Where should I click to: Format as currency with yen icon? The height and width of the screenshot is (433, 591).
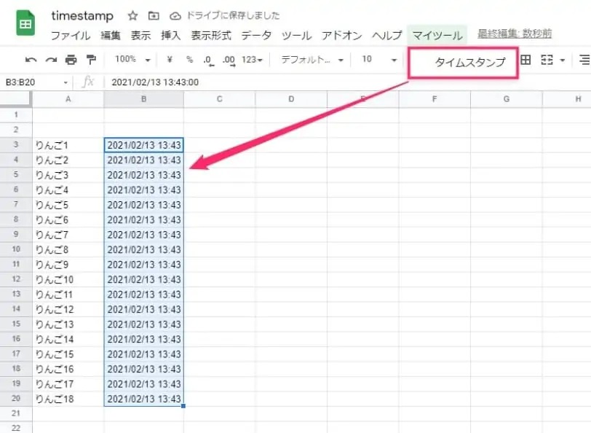[169, 60]
